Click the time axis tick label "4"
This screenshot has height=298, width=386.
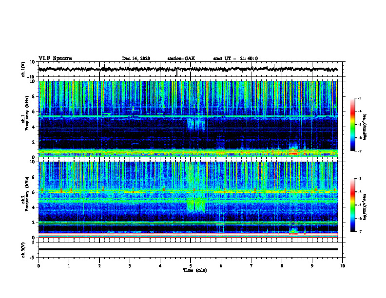coord(160,266)
